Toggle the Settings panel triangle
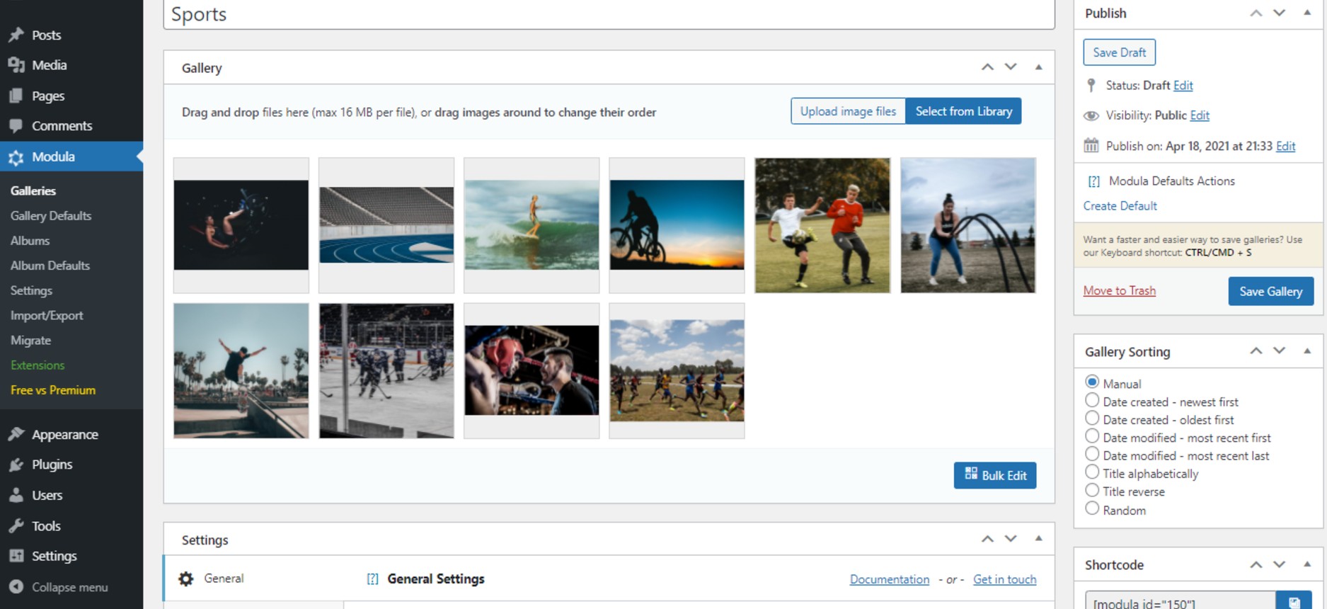 pos(1038,539)
